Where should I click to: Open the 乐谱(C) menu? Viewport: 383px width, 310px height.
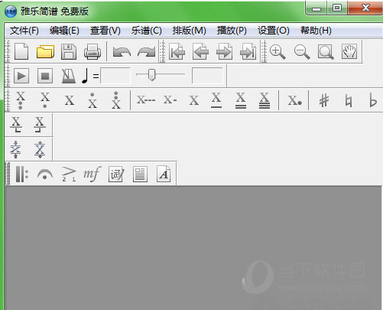[147, 31]
